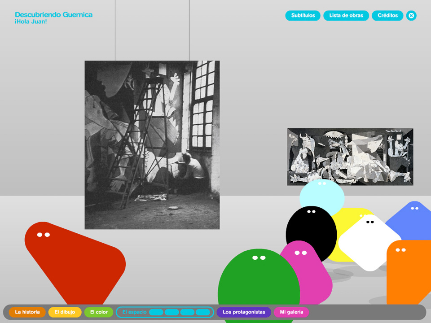Viewport: 431px width, 323px height.
Task: Jump to first El espacio step pill
Action: pos(156,312)
